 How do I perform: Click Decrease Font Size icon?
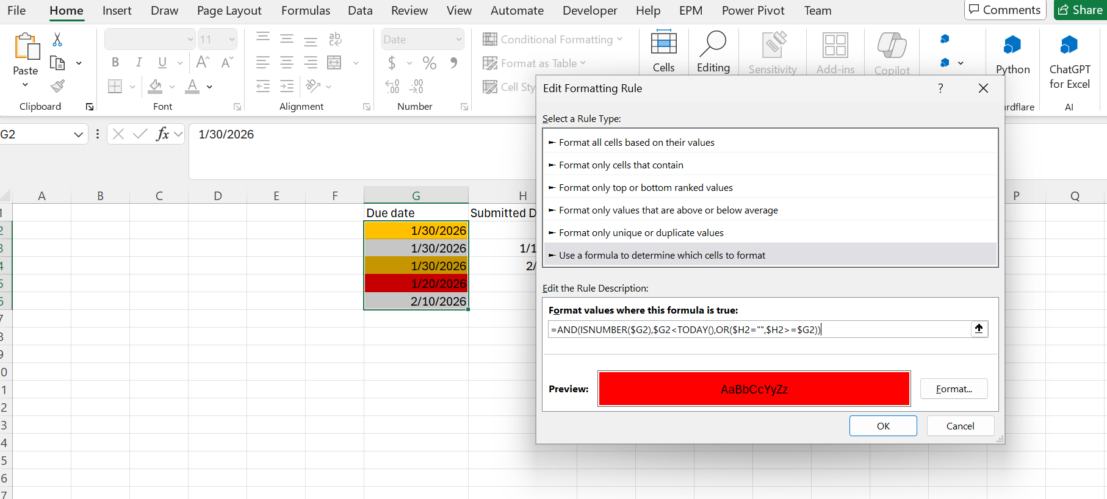[x=227, y=62]
